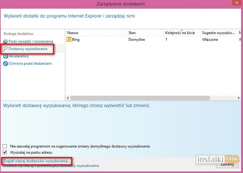Select the Bing row in the list
The width and height of the screenshot is (243, 173).
tap(114, 39)
